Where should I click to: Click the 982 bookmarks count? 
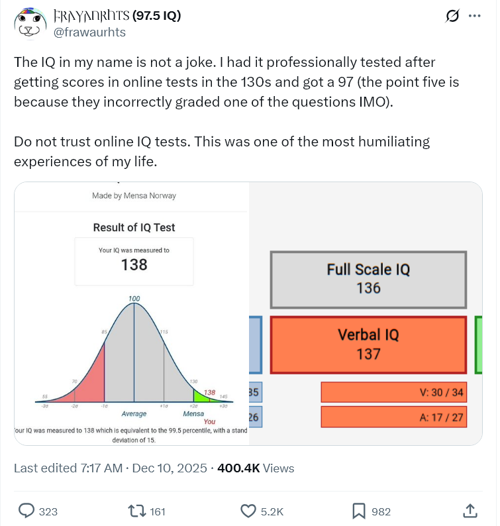coord(380,511)
